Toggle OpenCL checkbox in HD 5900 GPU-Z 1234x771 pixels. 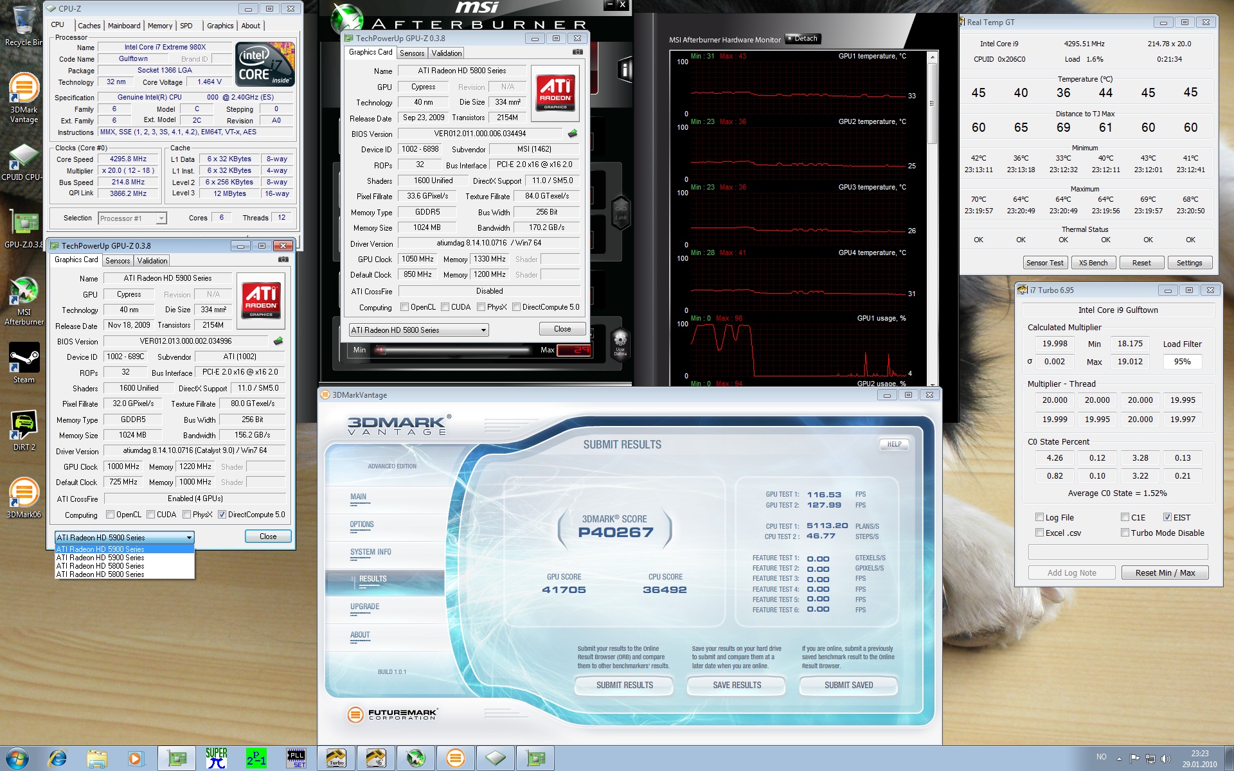(x=110, y=515)
